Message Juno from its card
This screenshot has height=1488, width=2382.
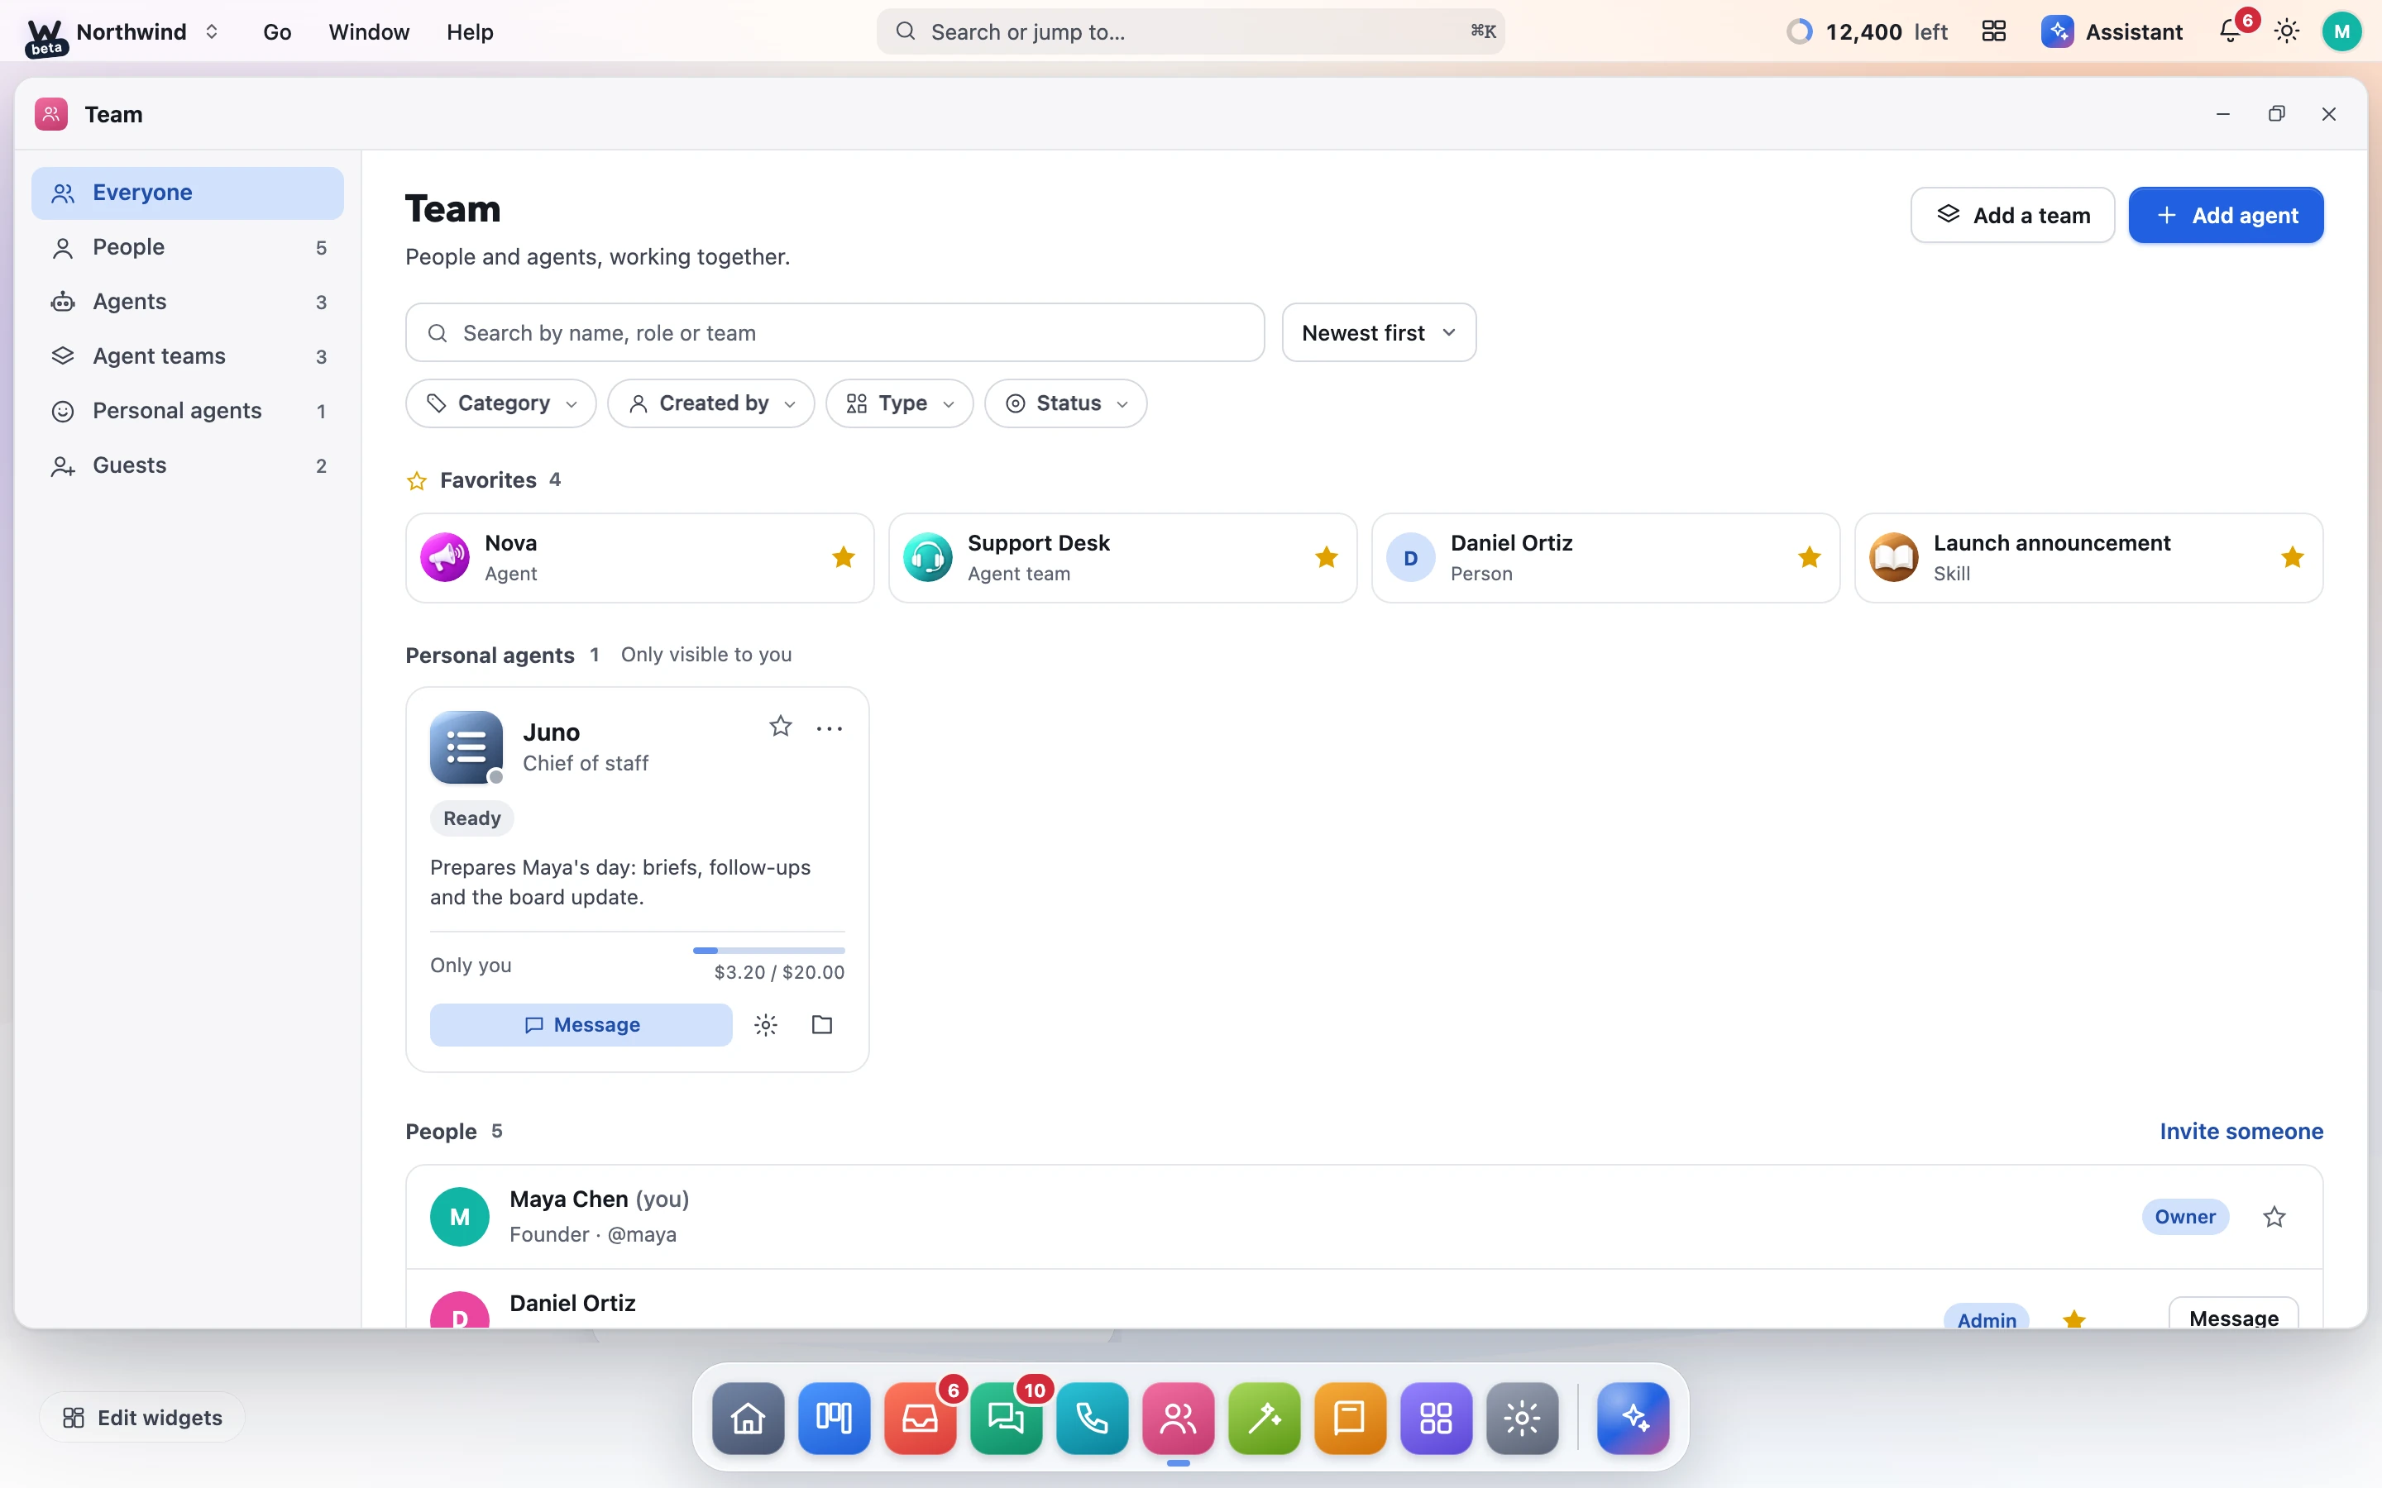click(x=581, y=1024)
